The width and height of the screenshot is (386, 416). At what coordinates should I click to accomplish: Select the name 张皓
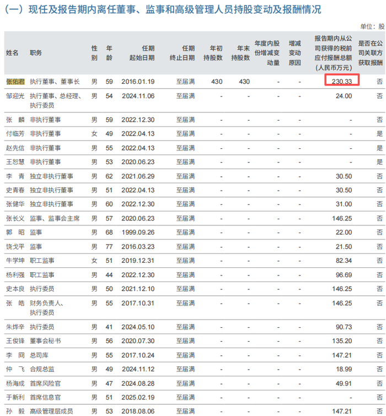[x=15, y=303]
